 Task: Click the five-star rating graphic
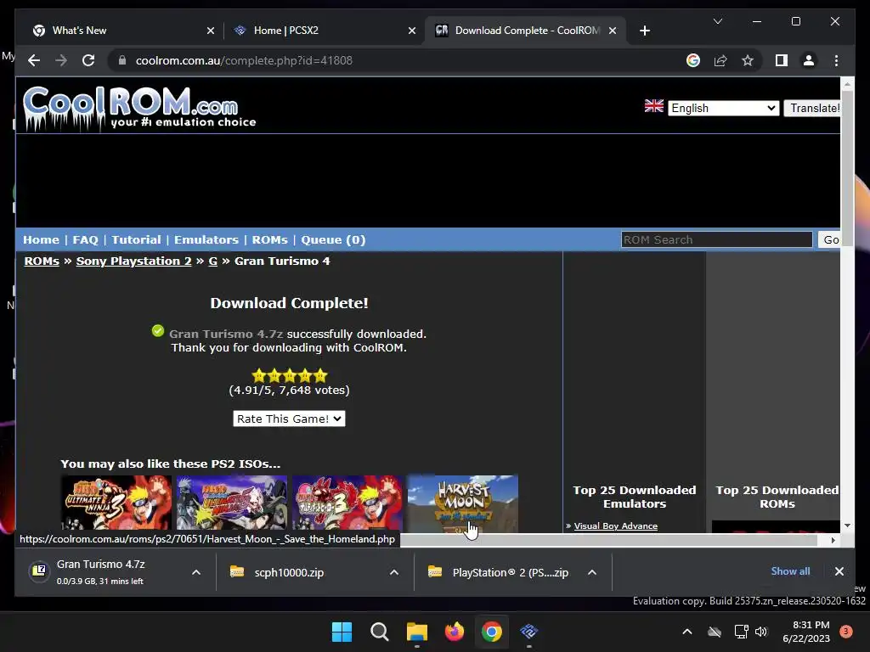pyautogui.click(x=290, y=376)
